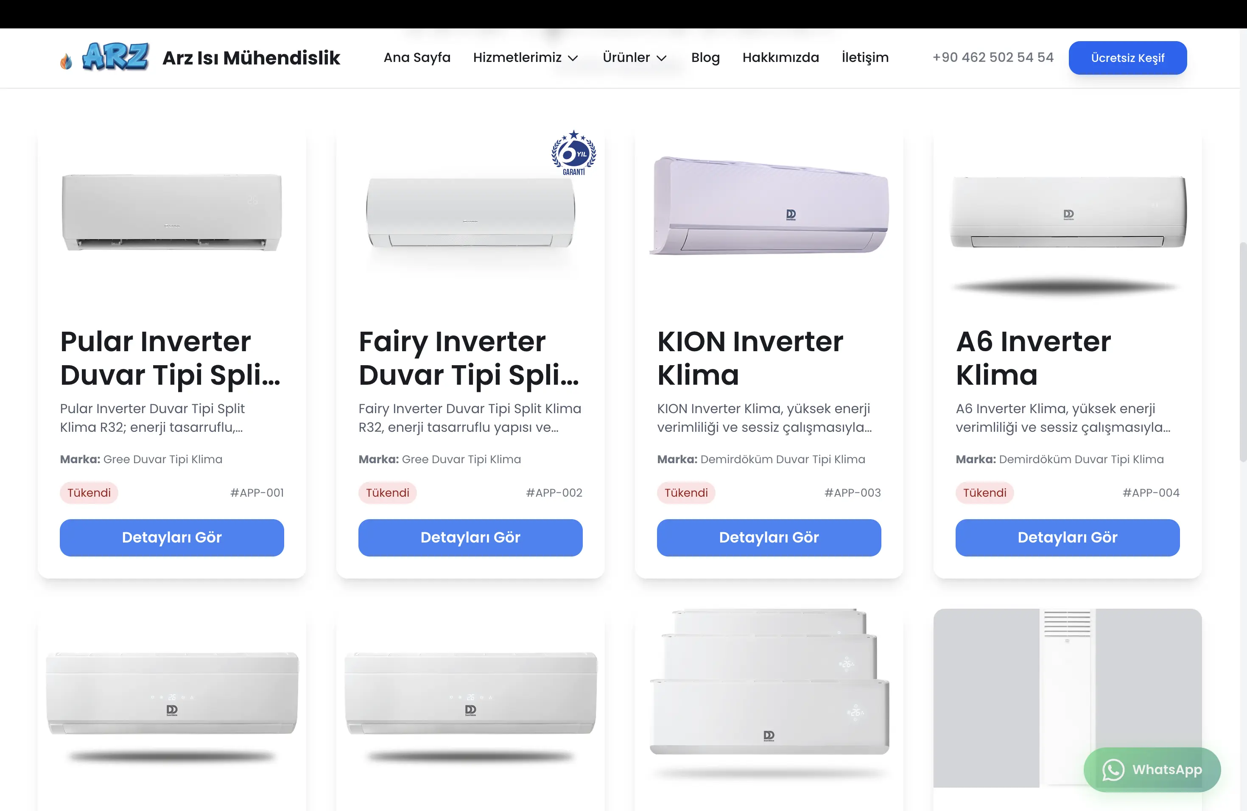Click the 6 Yıl Garanti badge
Screen dimensions: 1247x811
click(574, 152)
